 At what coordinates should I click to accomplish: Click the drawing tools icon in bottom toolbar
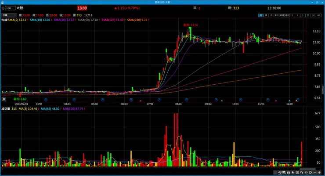tap(280, 172)
